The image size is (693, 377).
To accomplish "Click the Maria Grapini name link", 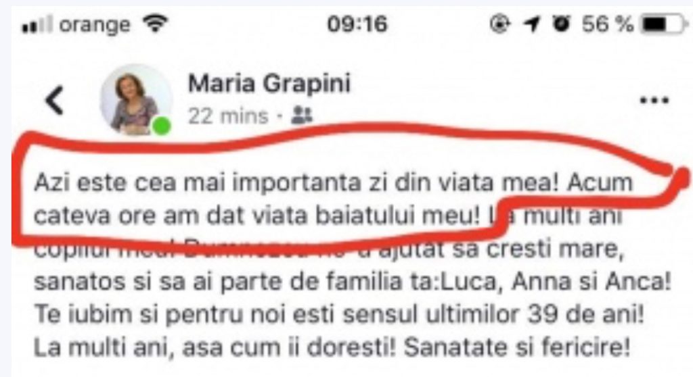I will (269, 83).
